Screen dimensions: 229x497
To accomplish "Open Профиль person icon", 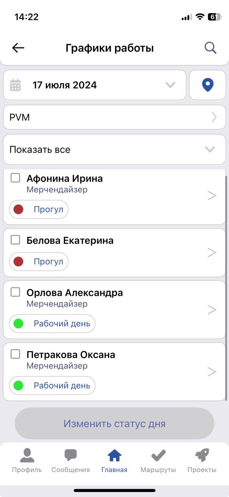I will point(27,455).
